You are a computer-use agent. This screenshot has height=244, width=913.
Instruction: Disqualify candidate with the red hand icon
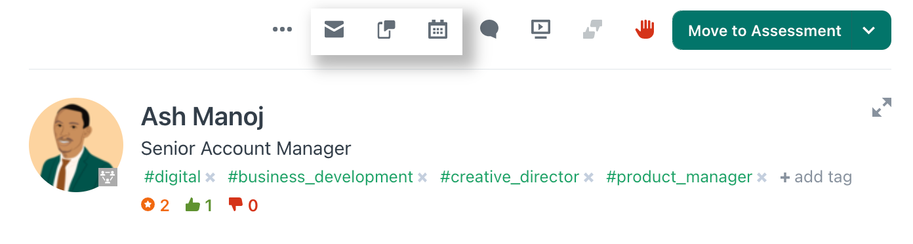point(645,30)
